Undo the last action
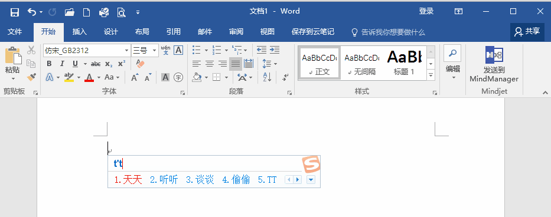Screen dimensions: 551x217 [x=32, y=12]
